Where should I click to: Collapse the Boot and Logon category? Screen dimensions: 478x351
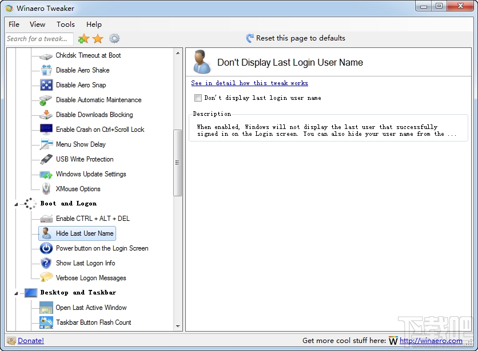[x=16, y=204]
